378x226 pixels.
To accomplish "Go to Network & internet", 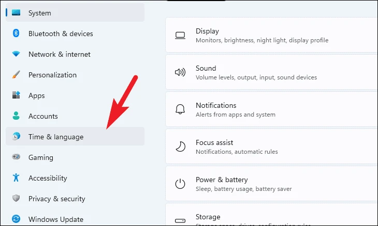I will [x=75, y=54].
